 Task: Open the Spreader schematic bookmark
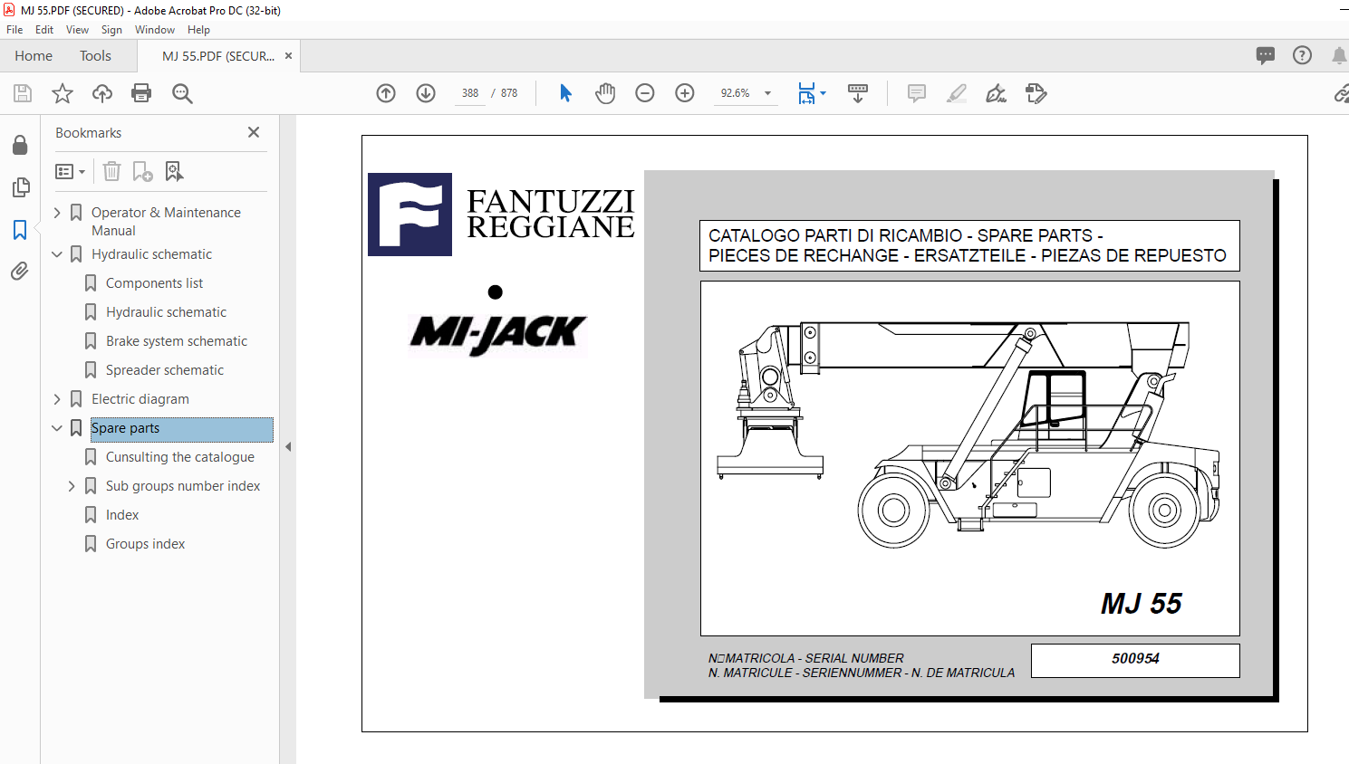(x=165, y=370)
